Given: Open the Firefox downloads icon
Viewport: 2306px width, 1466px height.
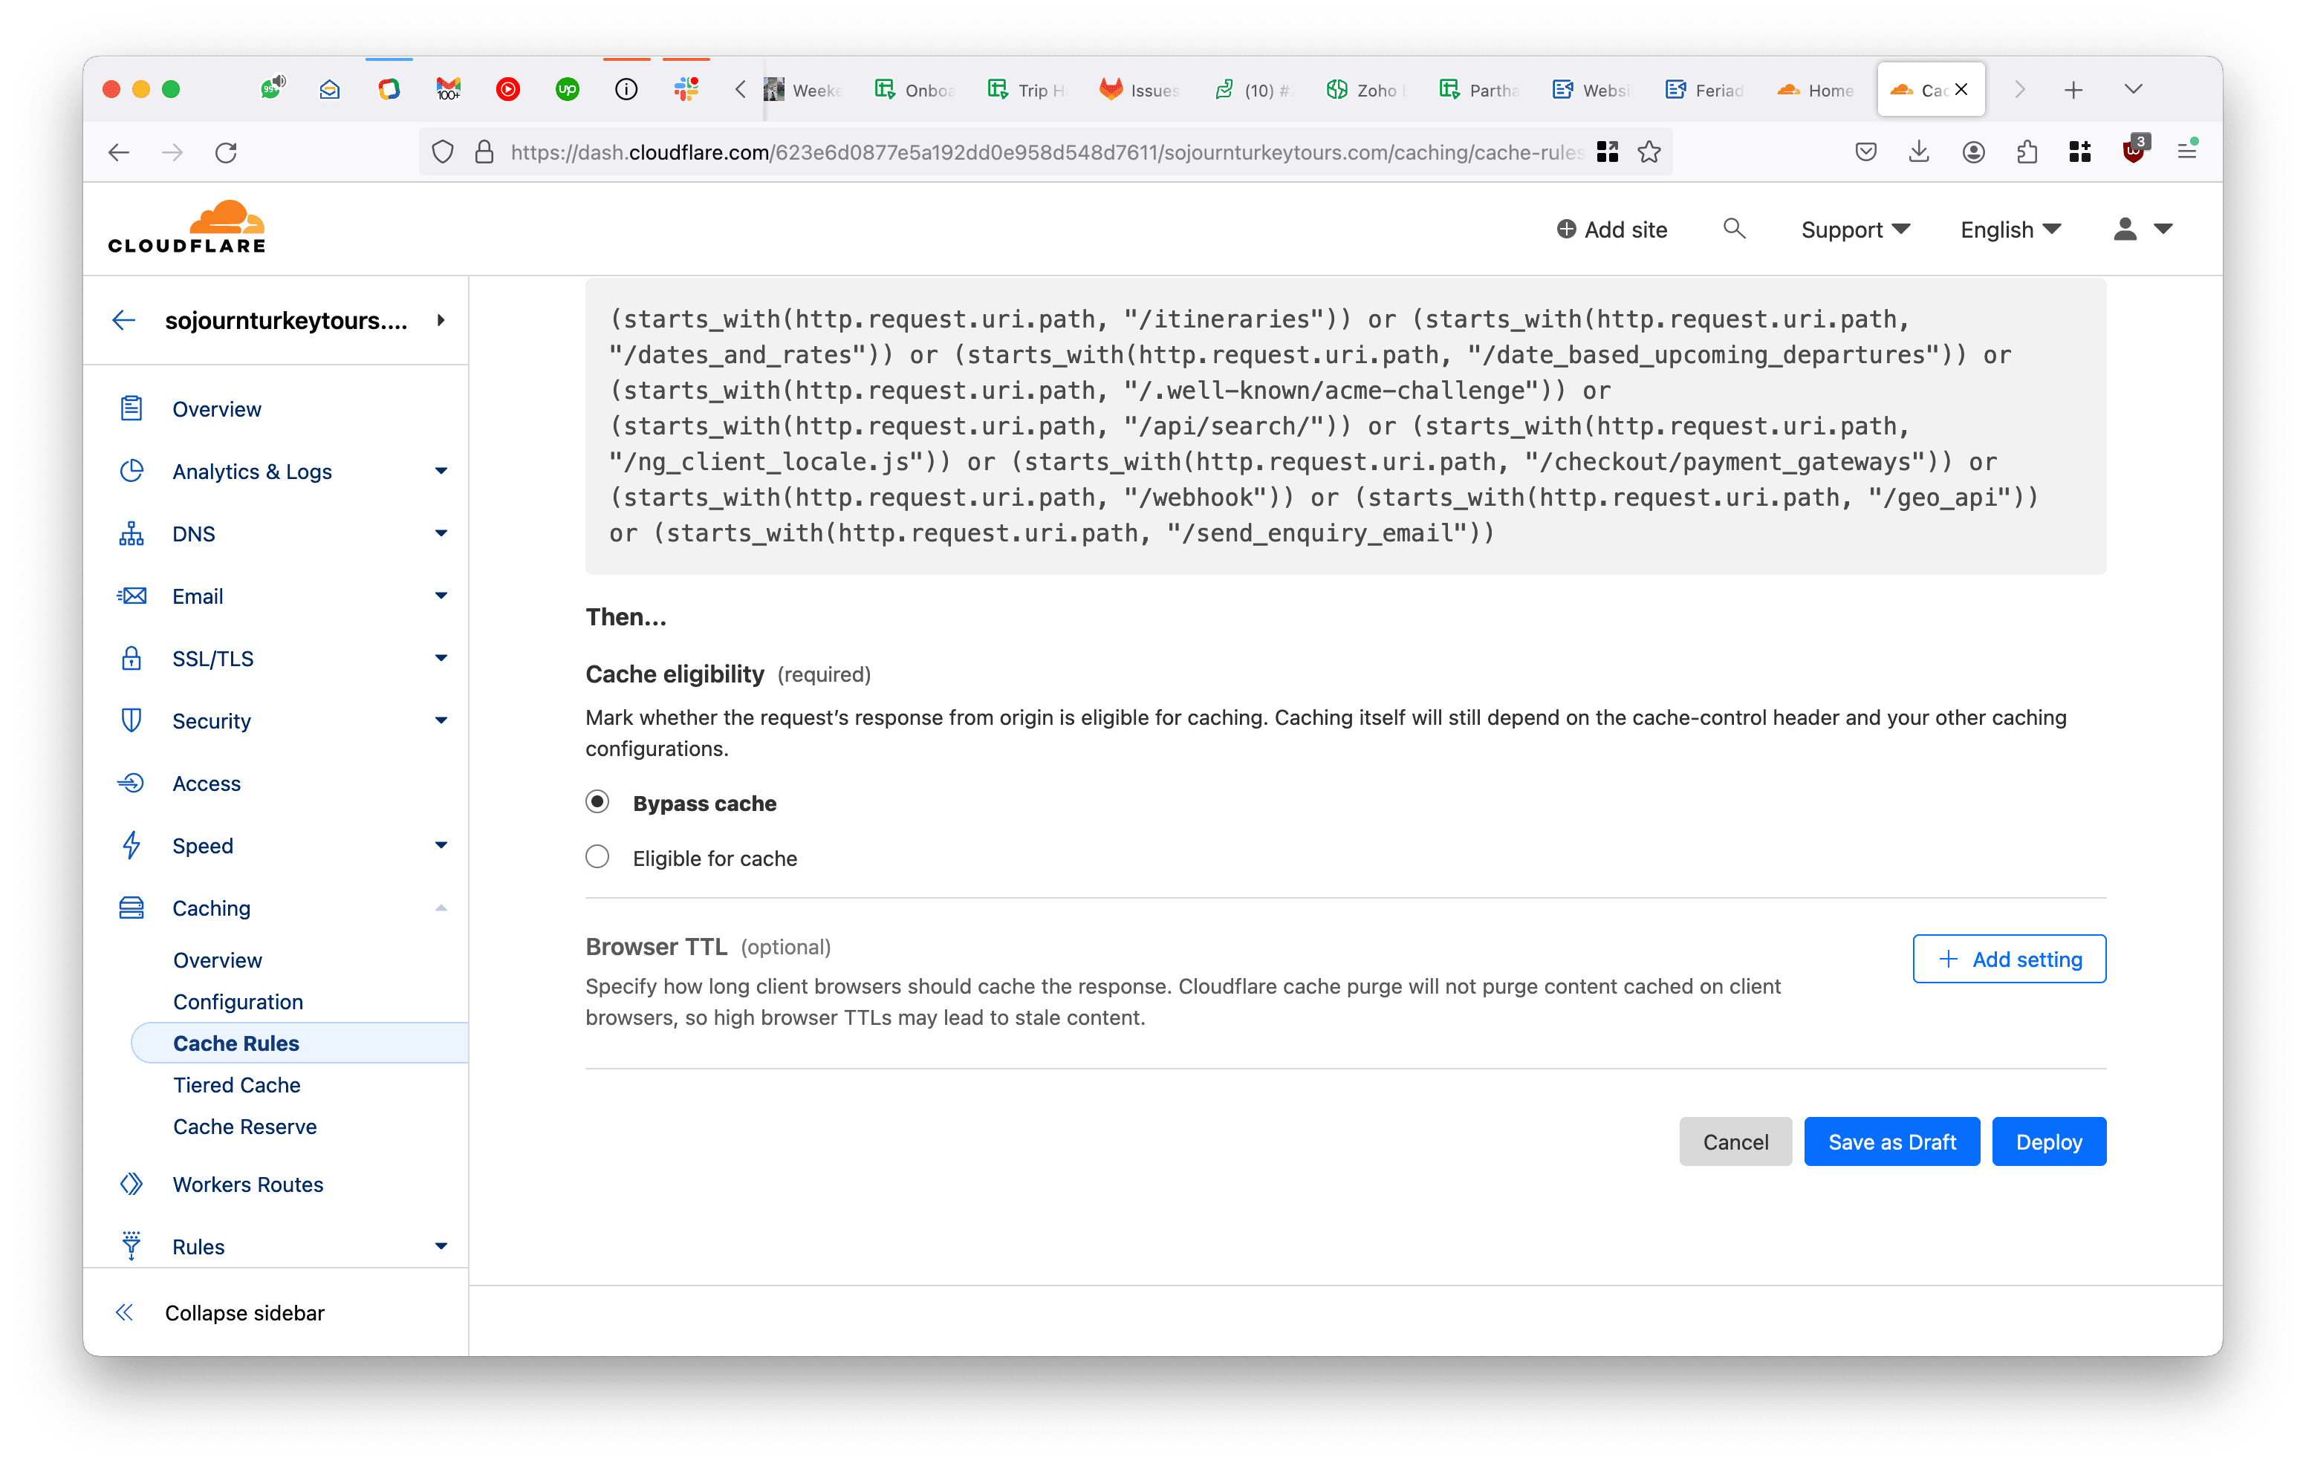Looking at the screenshot, I should point(1918,152).
